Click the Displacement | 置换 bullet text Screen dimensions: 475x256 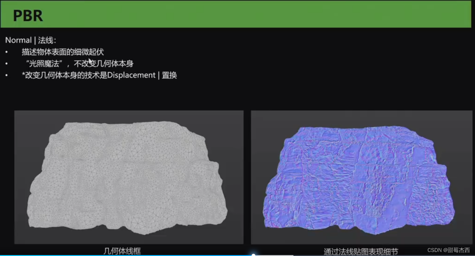99,75
